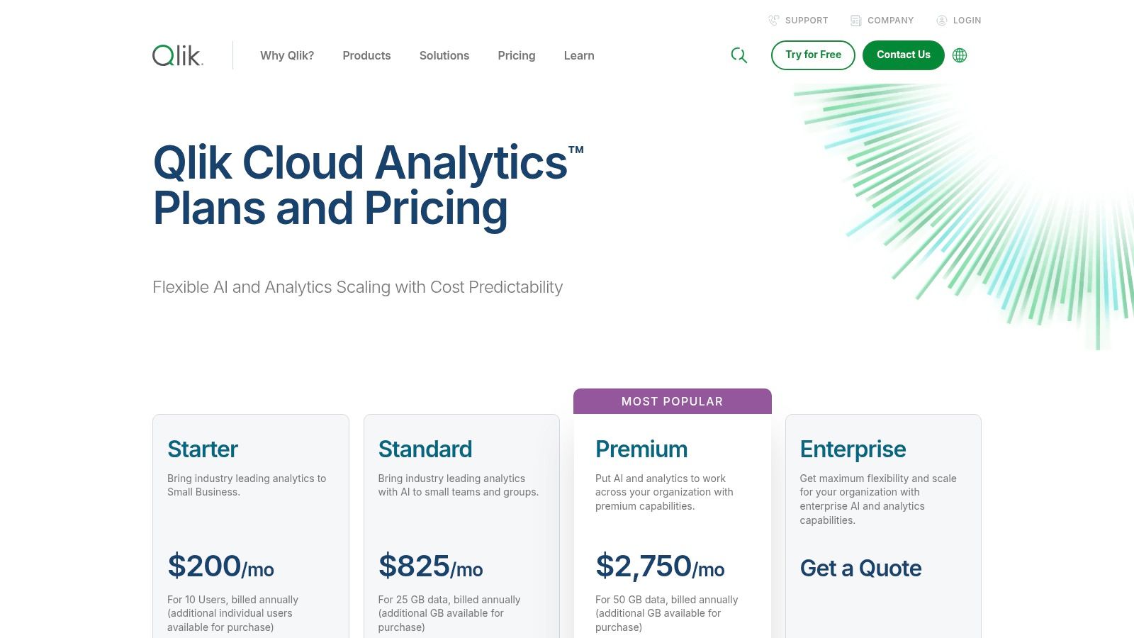Open the Pricing menu item

(517, 55)
